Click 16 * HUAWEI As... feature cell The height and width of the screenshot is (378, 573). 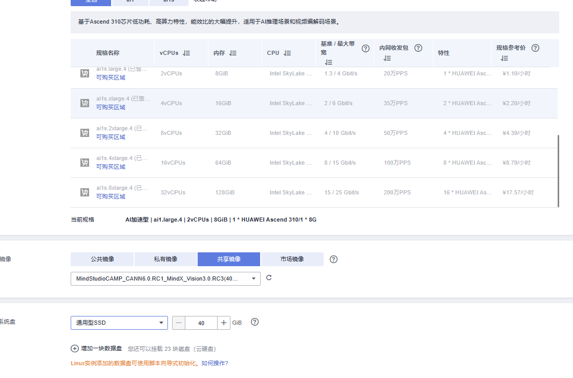468,192
